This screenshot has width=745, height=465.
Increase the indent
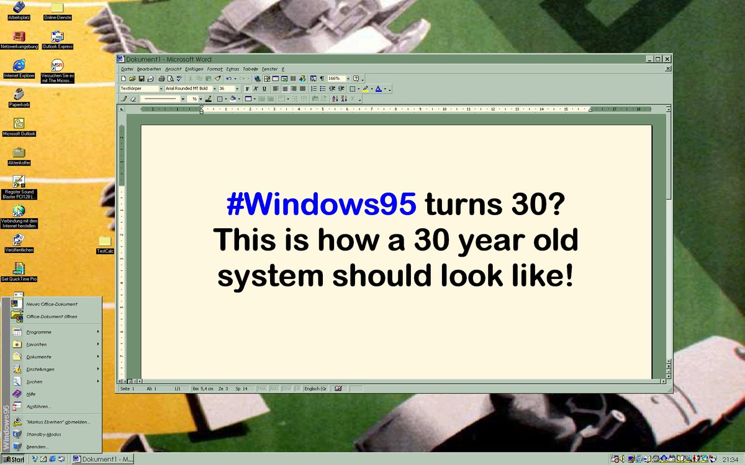(341, 89)
